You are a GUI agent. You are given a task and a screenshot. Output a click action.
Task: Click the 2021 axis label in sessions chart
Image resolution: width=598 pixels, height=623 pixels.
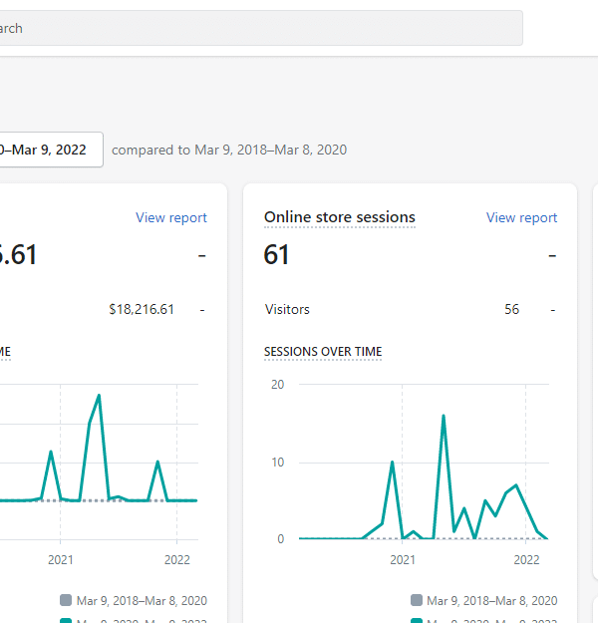click(x=403, y=560)
